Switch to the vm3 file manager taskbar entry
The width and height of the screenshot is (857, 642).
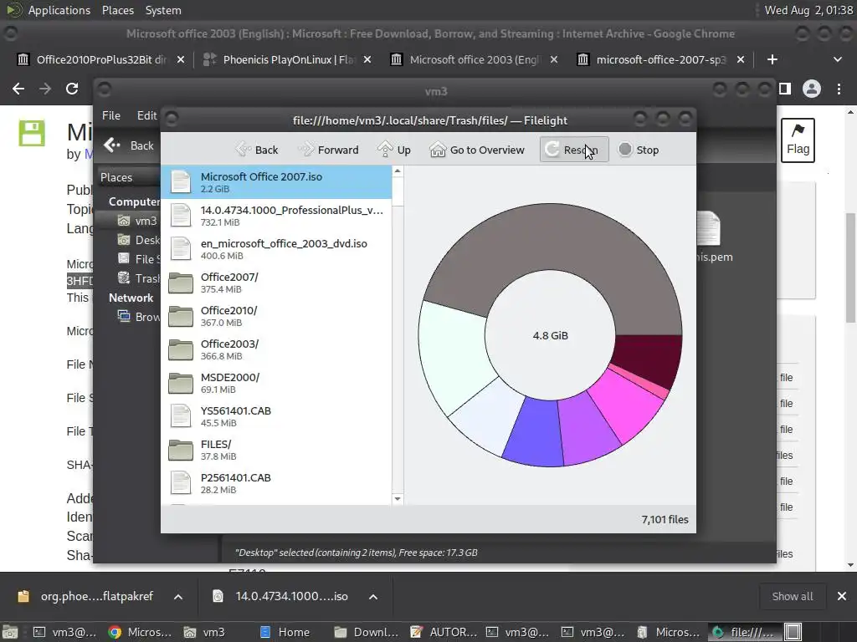pyautogui.click(x=204, y=632)
